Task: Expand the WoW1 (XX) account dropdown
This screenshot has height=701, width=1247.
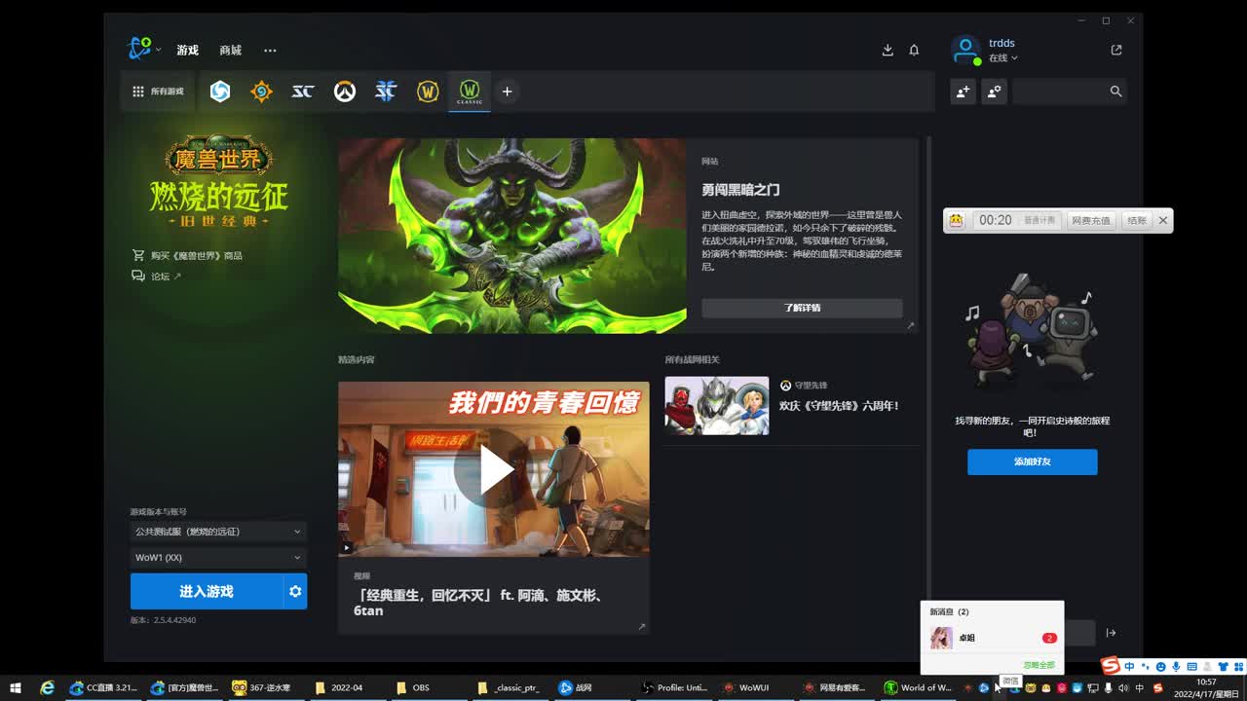Action: click(218, 558)
